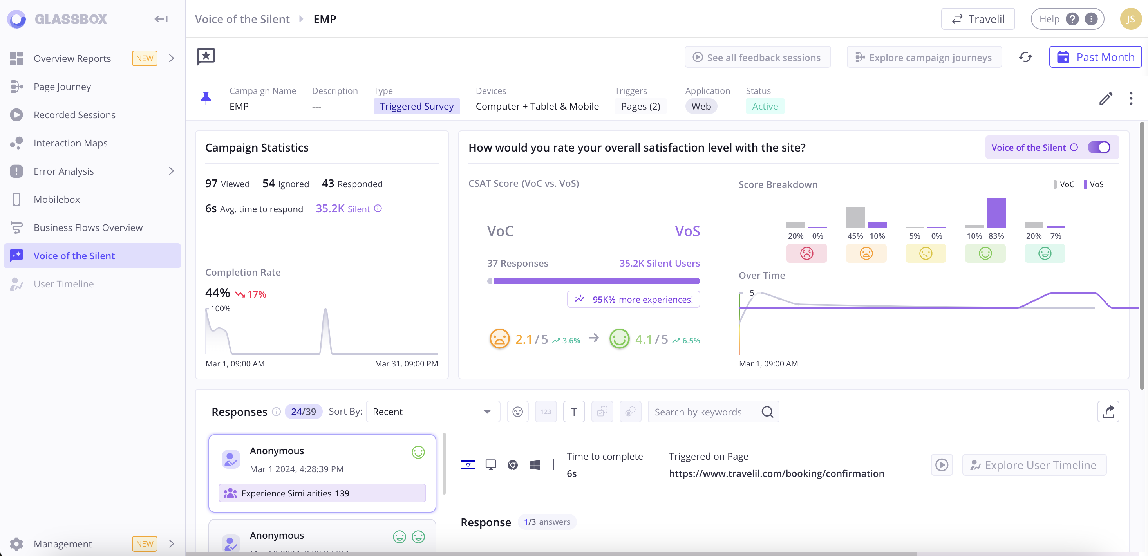
Task: Click the emoji filter icon in Responses toolbar
Action: tap(518, 412)
